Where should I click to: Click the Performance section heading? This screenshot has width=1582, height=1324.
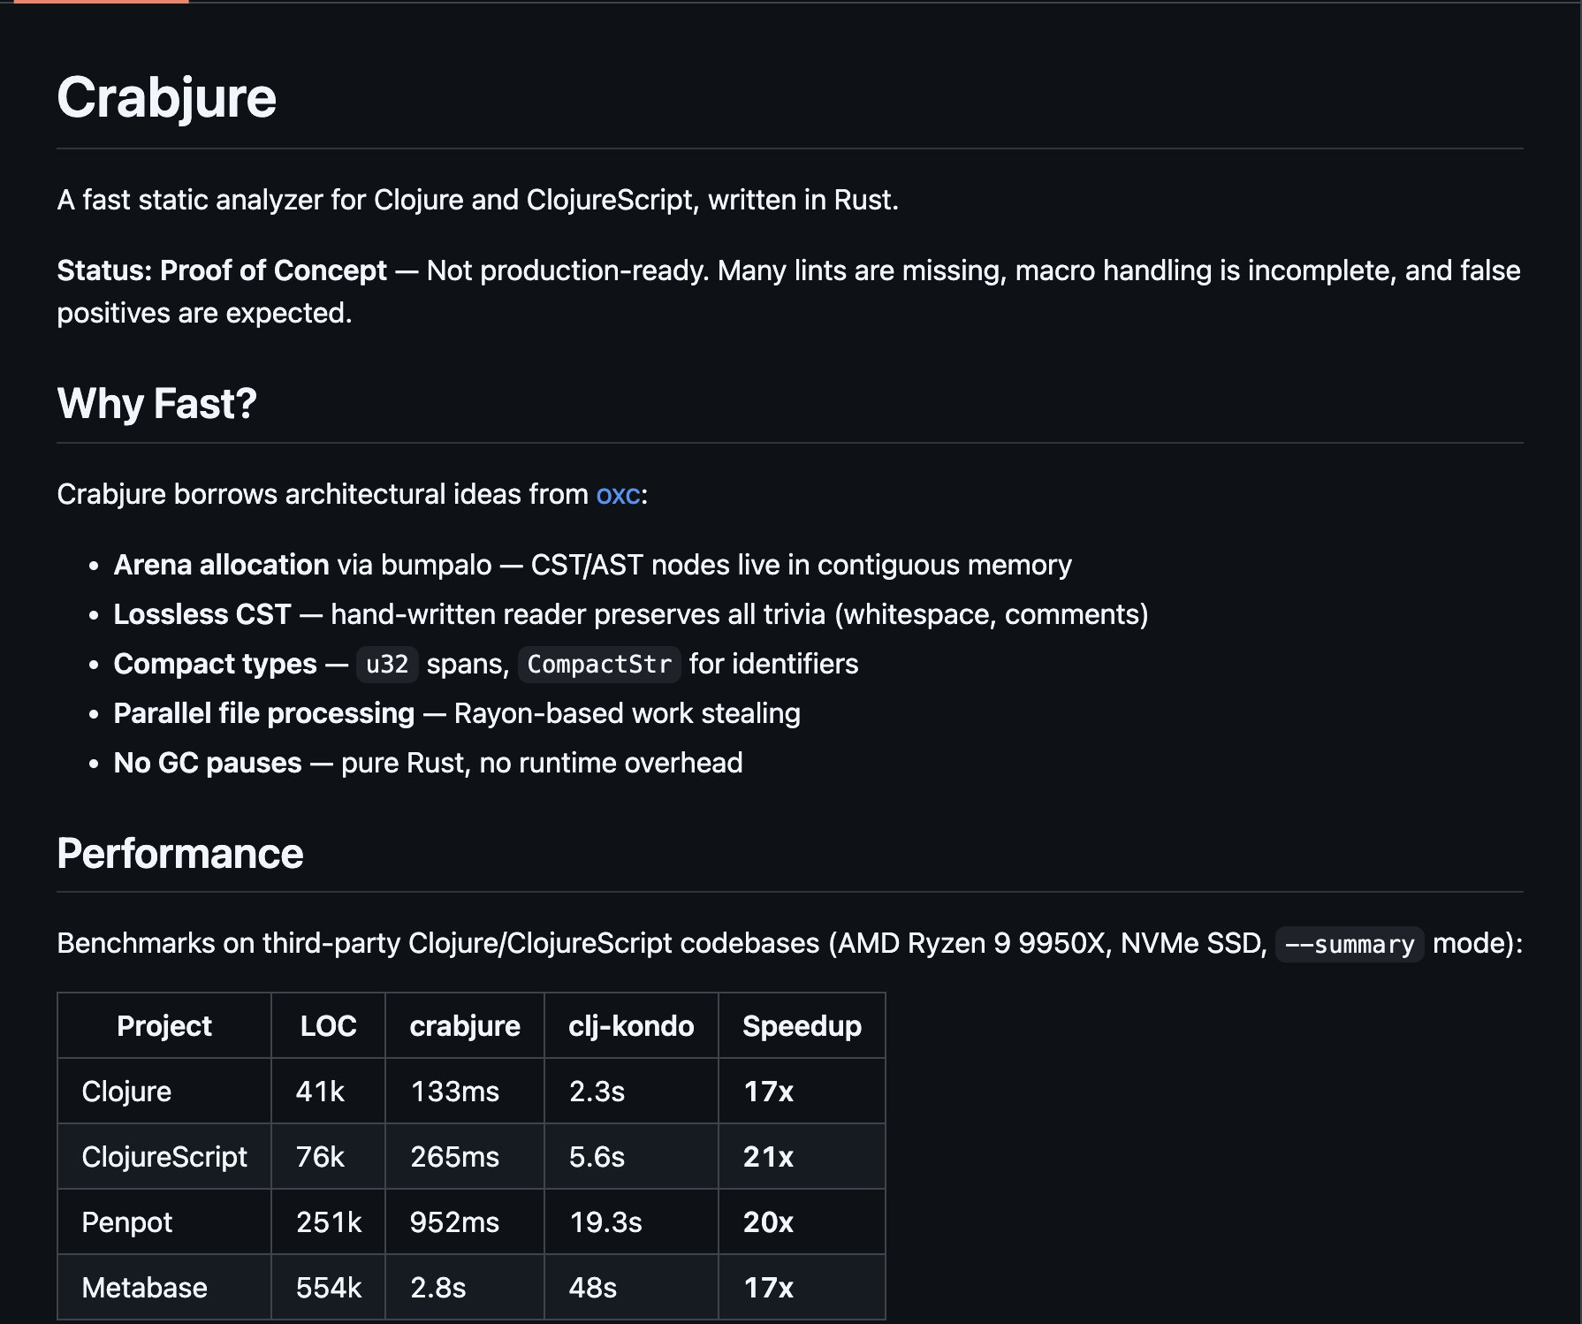(179, 854)
